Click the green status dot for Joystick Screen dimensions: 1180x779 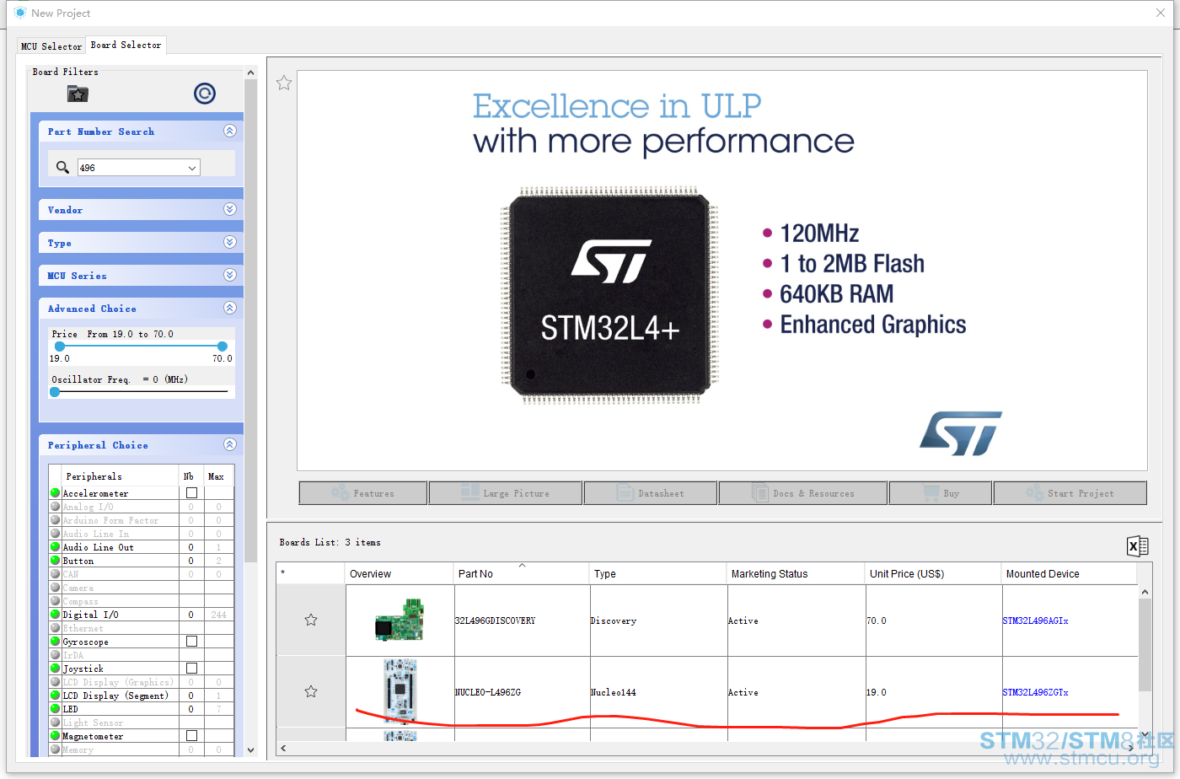tap(56, 669)
